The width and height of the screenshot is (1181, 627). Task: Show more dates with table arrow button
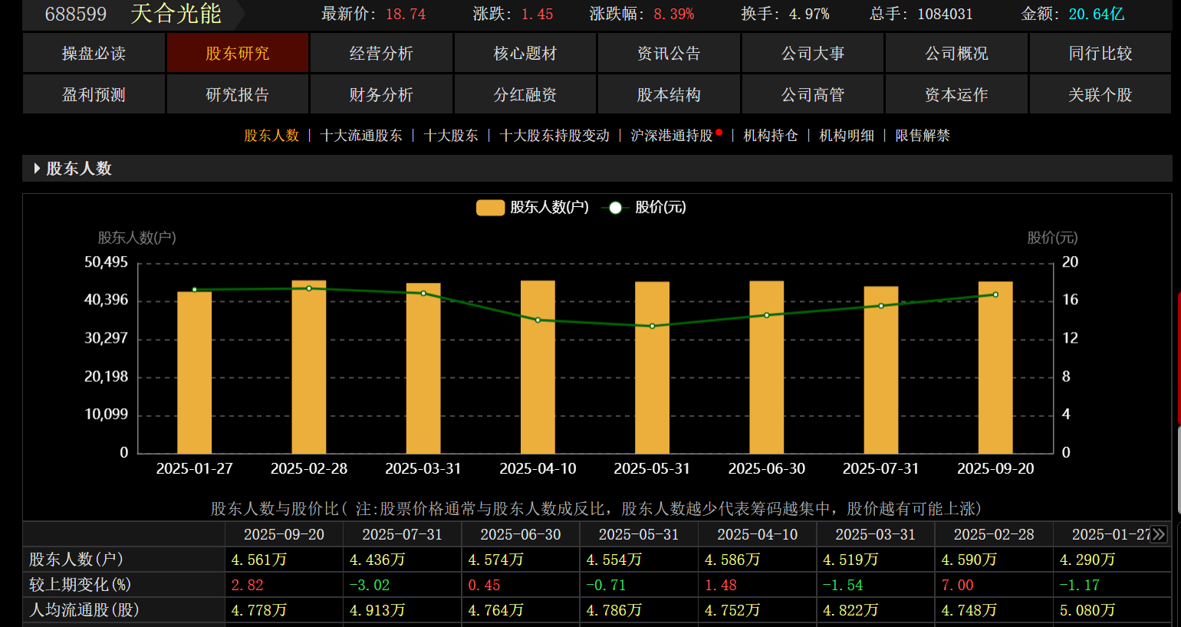(x=1159, y=534)
